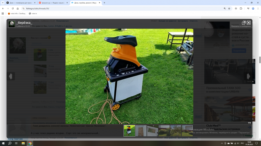Go to next photo with right arrow
261x146 pixels.
point(248,76)
